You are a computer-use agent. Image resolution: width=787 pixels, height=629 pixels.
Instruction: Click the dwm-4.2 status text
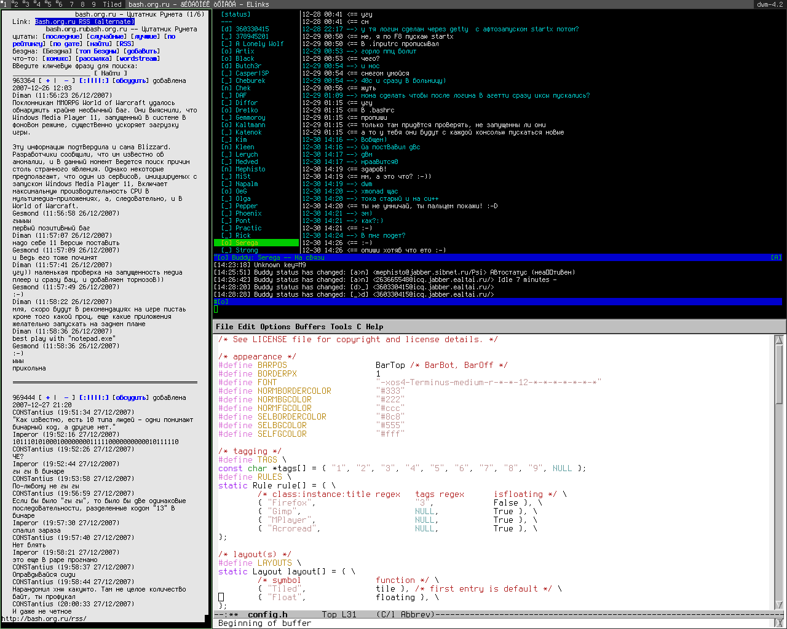click(x=770, y=4)
